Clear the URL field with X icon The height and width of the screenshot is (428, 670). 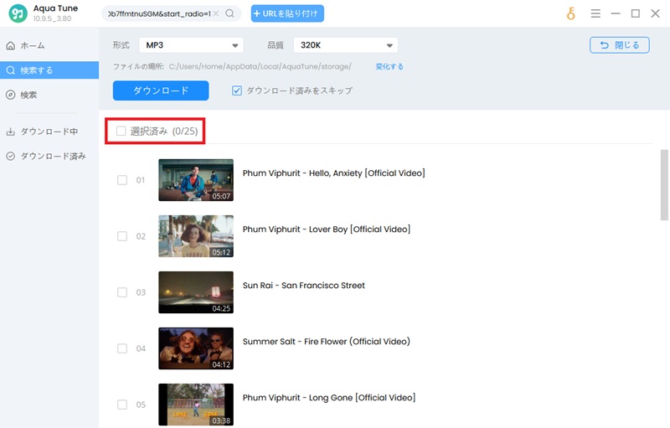point(216,13)
